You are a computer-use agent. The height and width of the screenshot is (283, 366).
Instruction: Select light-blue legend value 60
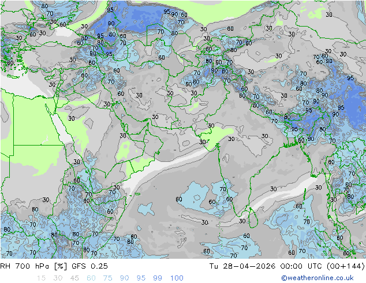point(91,278)
